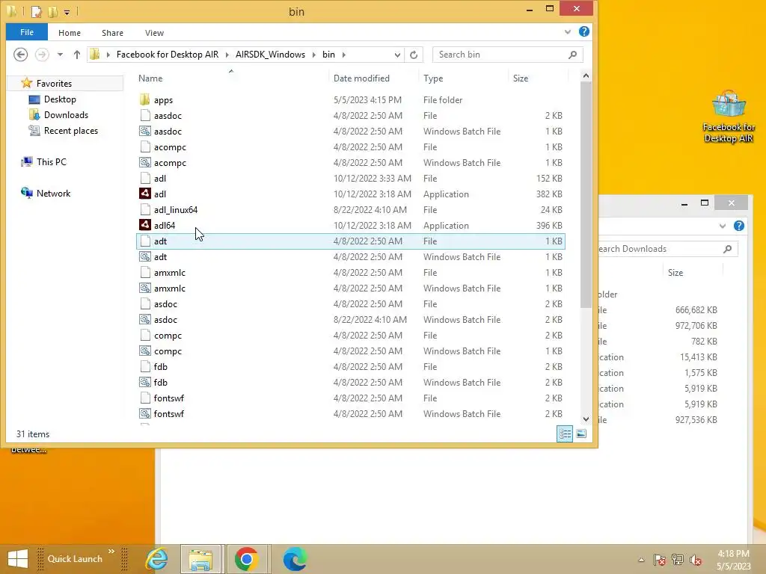Select the amxmlc Windows Batch File icon
The width and height of the screenshot is (766, 574).
(144, 288)
